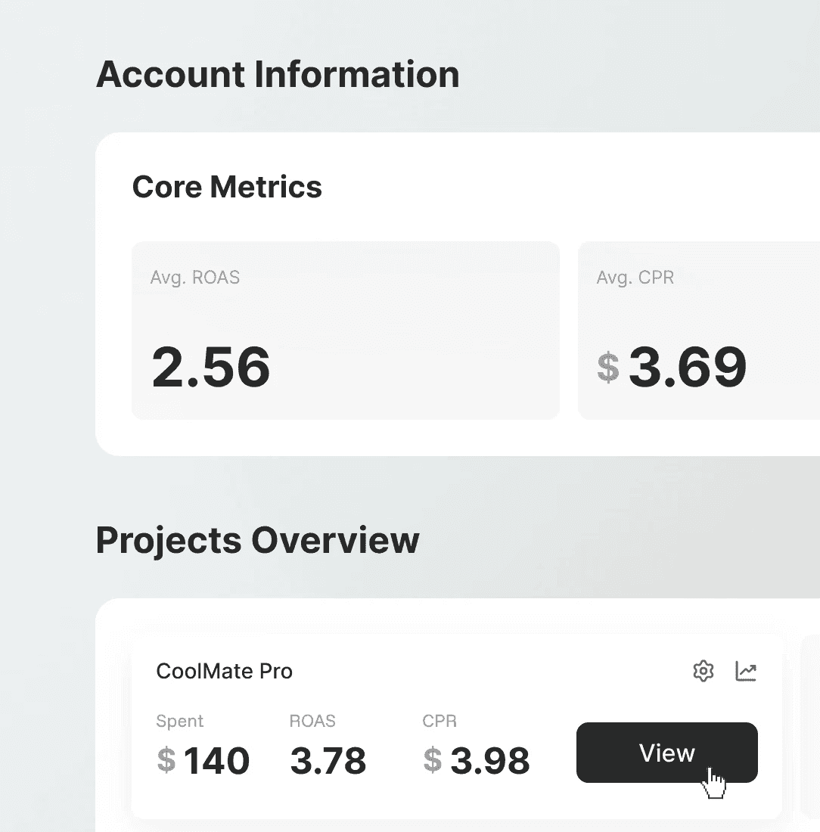
Task: Select the 3.78 ROAS value
Action: 328,760
